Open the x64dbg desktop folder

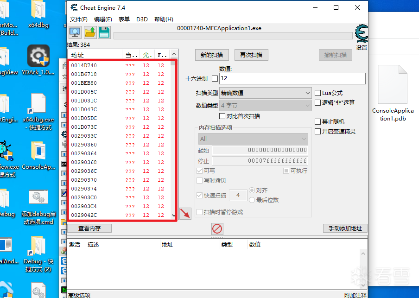click(38, 15)
